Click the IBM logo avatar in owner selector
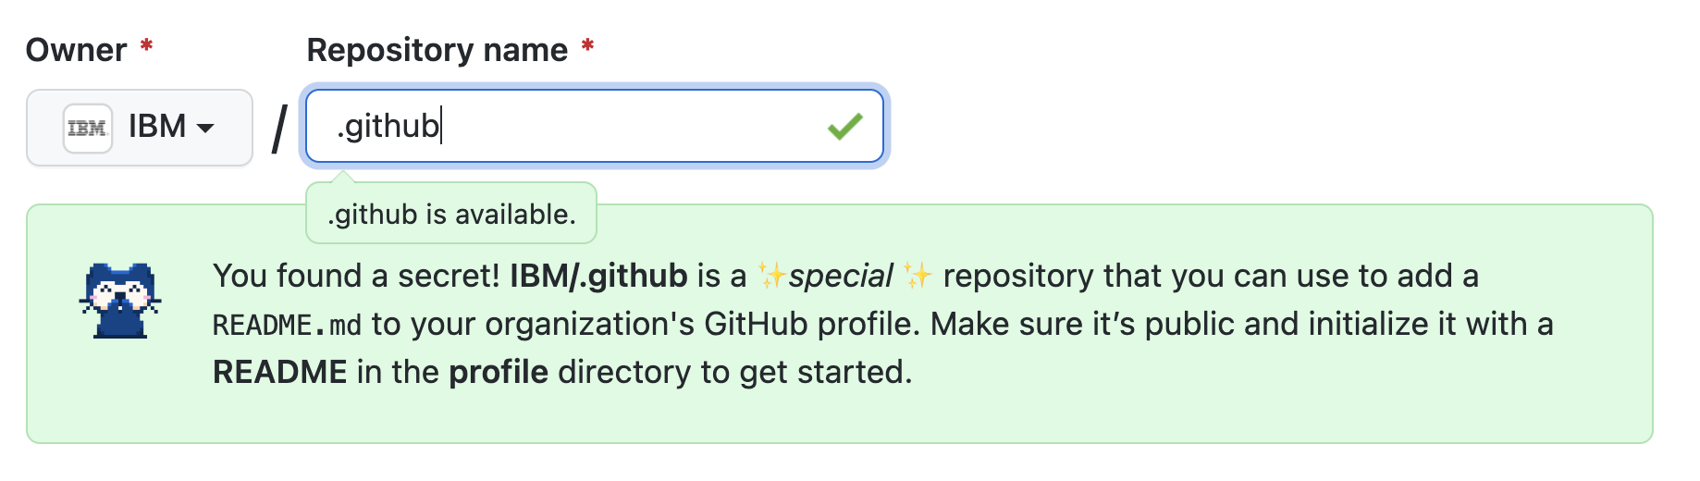The image size is (1700, 481). coord(88,128)
